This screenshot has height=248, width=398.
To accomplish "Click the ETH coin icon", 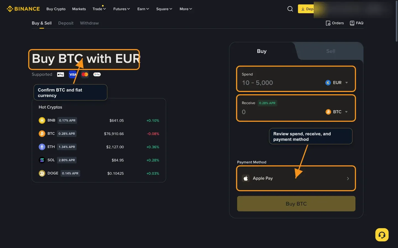I will click(x=42, y=147).
